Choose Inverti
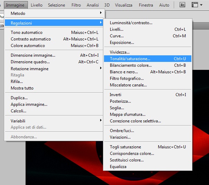This screenshot has height=185, width=209. pyautogui.click(x=148, y=95)
